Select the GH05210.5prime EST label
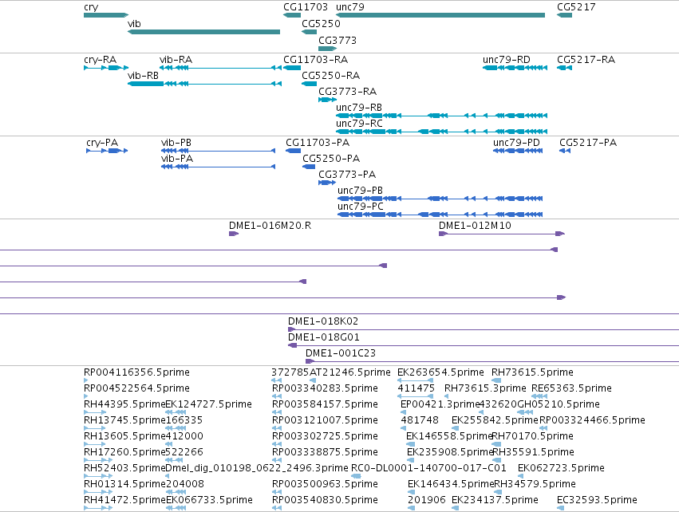The image size is (679, 512). [x=559, y=404]
